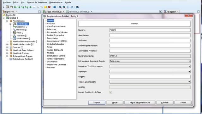
Task: Select Propiedades Dinámicas in the list
Action: click(56, 65)
